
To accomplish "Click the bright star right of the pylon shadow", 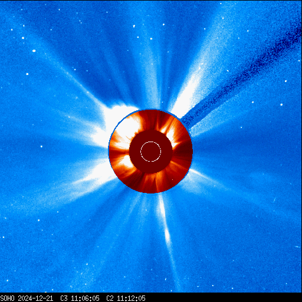I will click(x=281, y=104).
